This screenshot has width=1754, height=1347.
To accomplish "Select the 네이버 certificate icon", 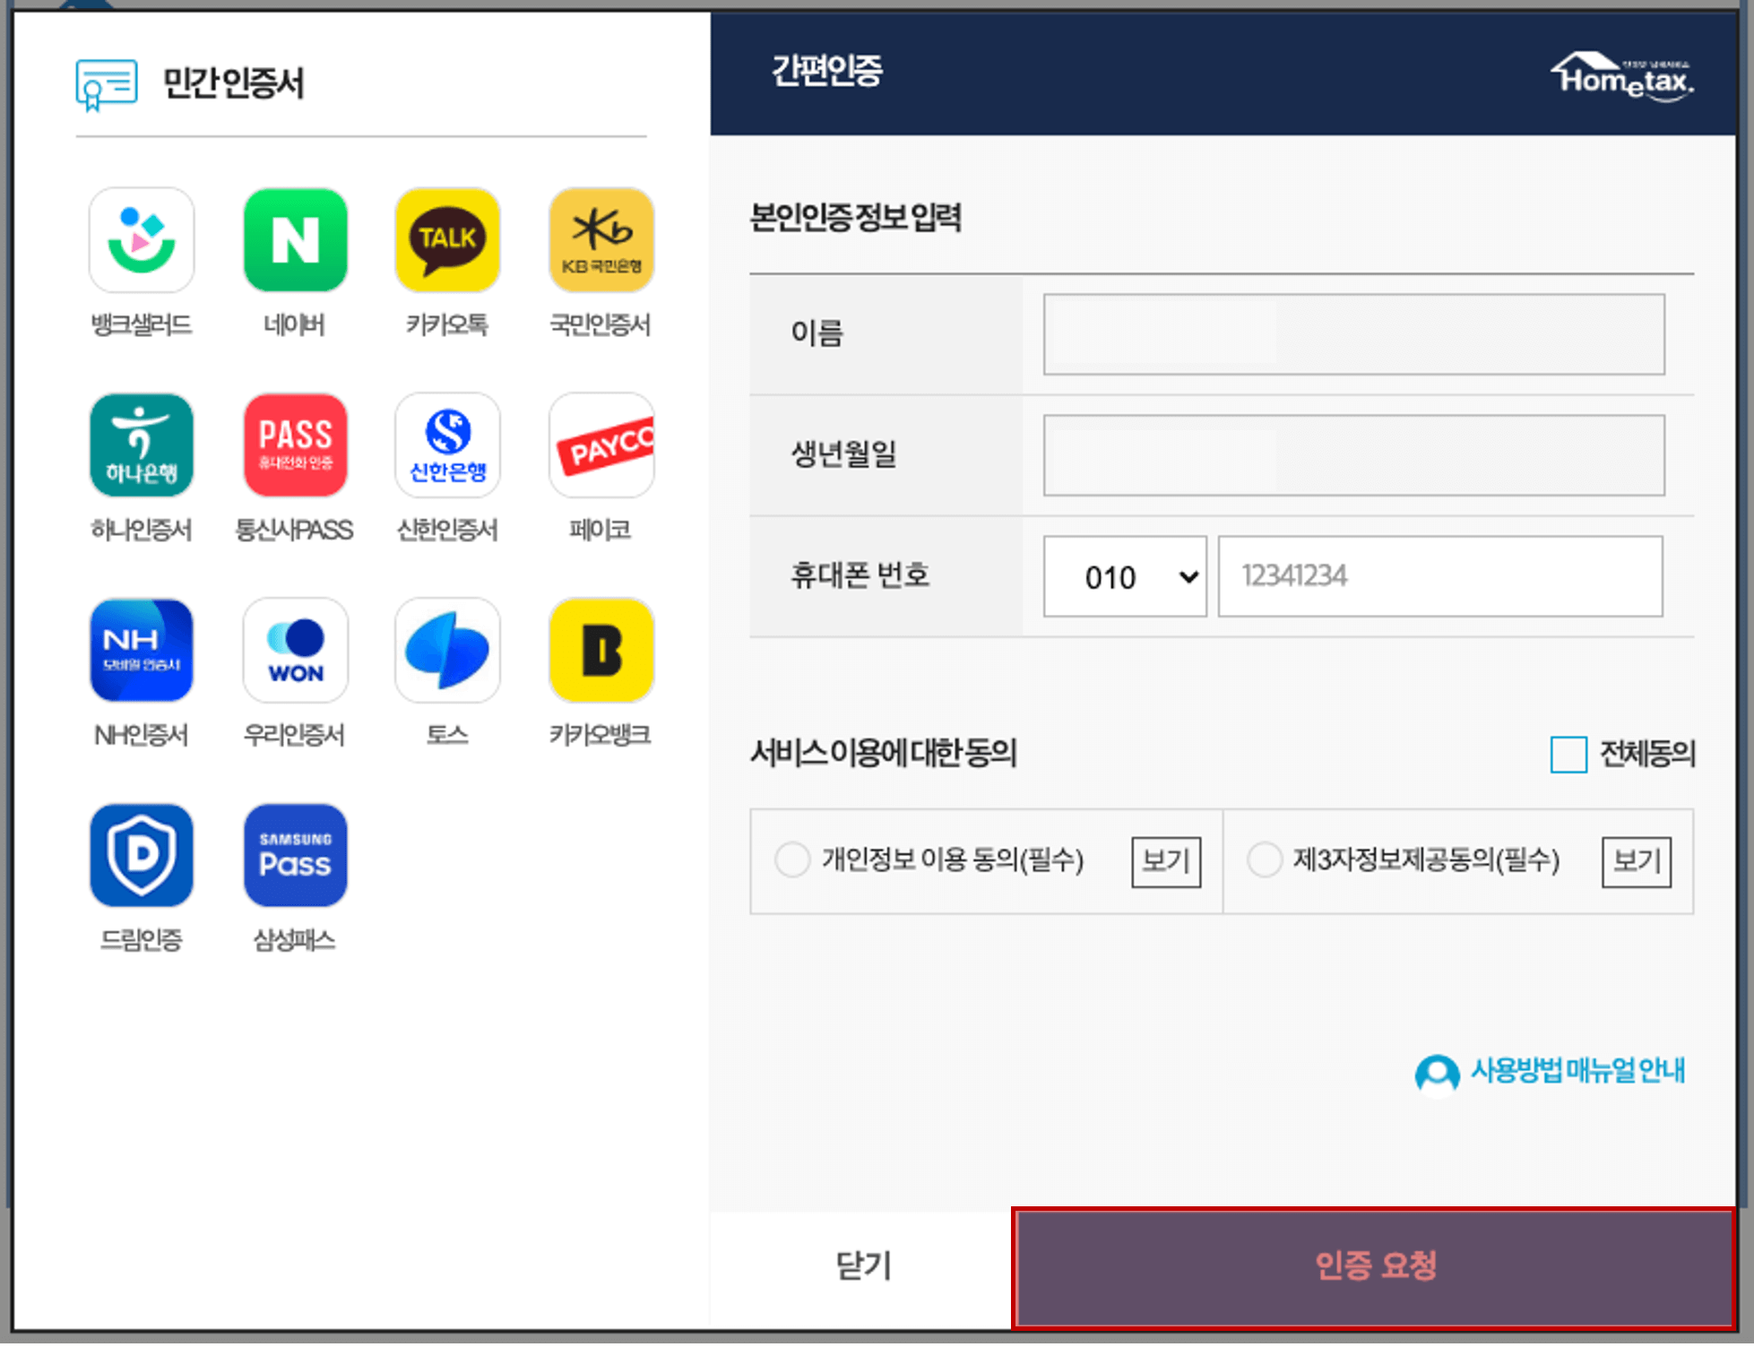I will pos(295,239).
